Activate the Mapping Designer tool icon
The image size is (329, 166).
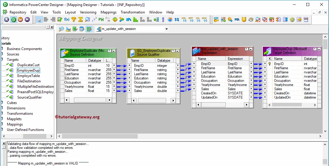click(89, 29)
